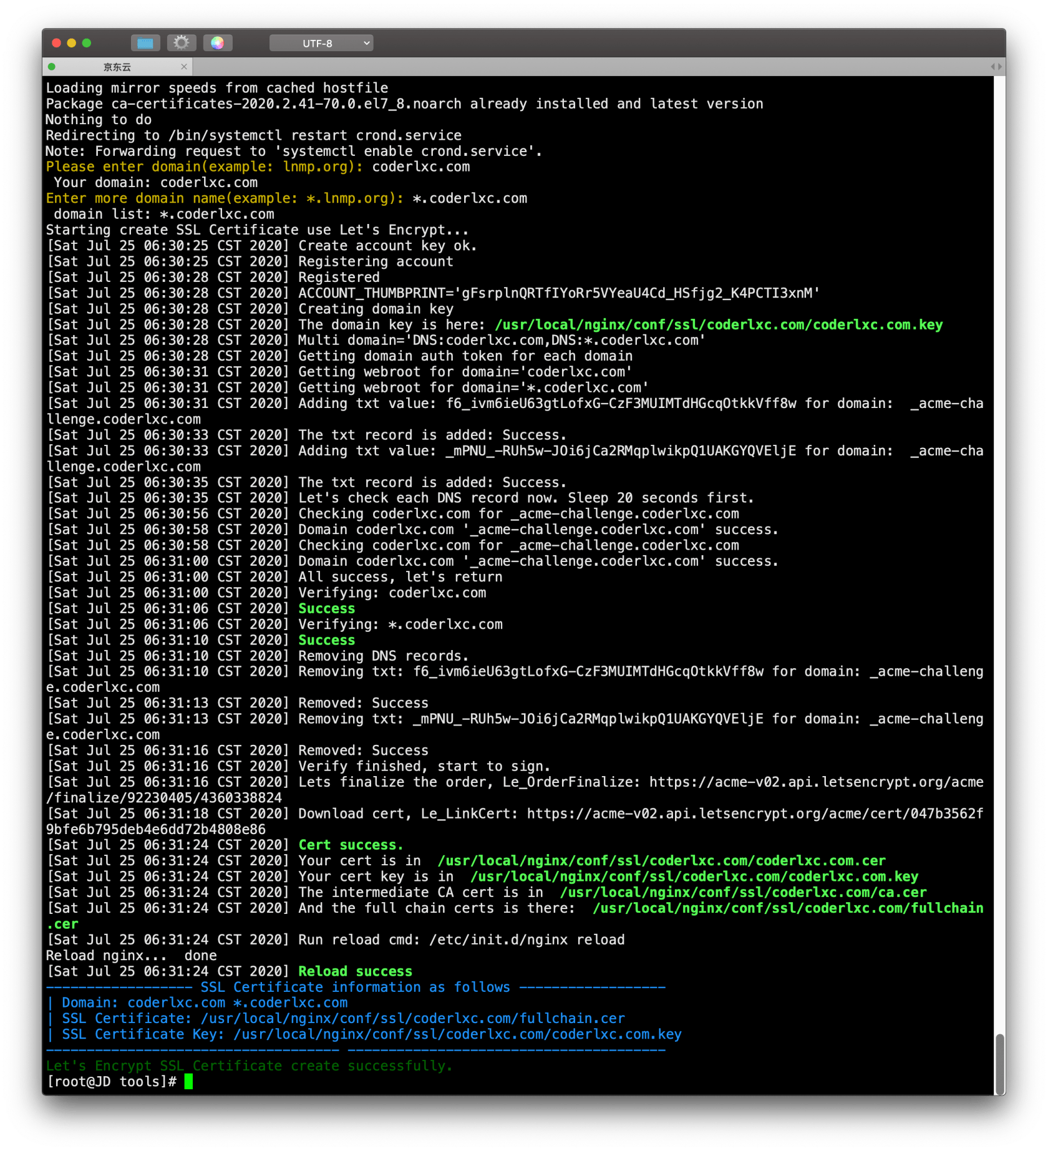Click the 'Reload nginx... done' line
This screenshot has width=1048, height=1151.
[x=132, y=956]
